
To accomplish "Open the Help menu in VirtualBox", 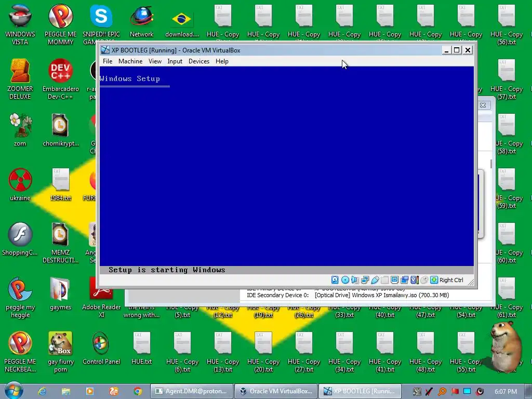I will [x=222, y=61].
